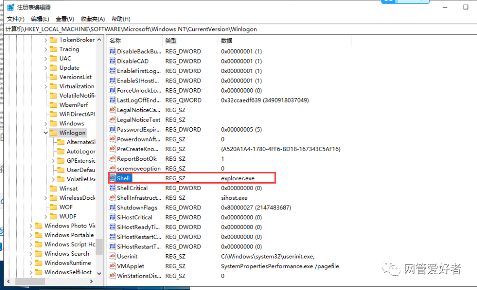
Task: Select the WindowsSelfHost key
Action: coord(68,272)
